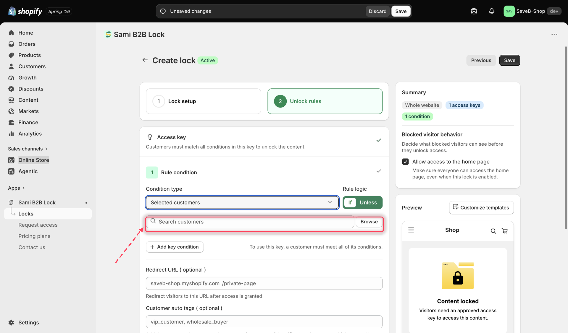This screenshot has height=333, width=568.
Task: Open Customize templates
Action: tap(481, 208)
